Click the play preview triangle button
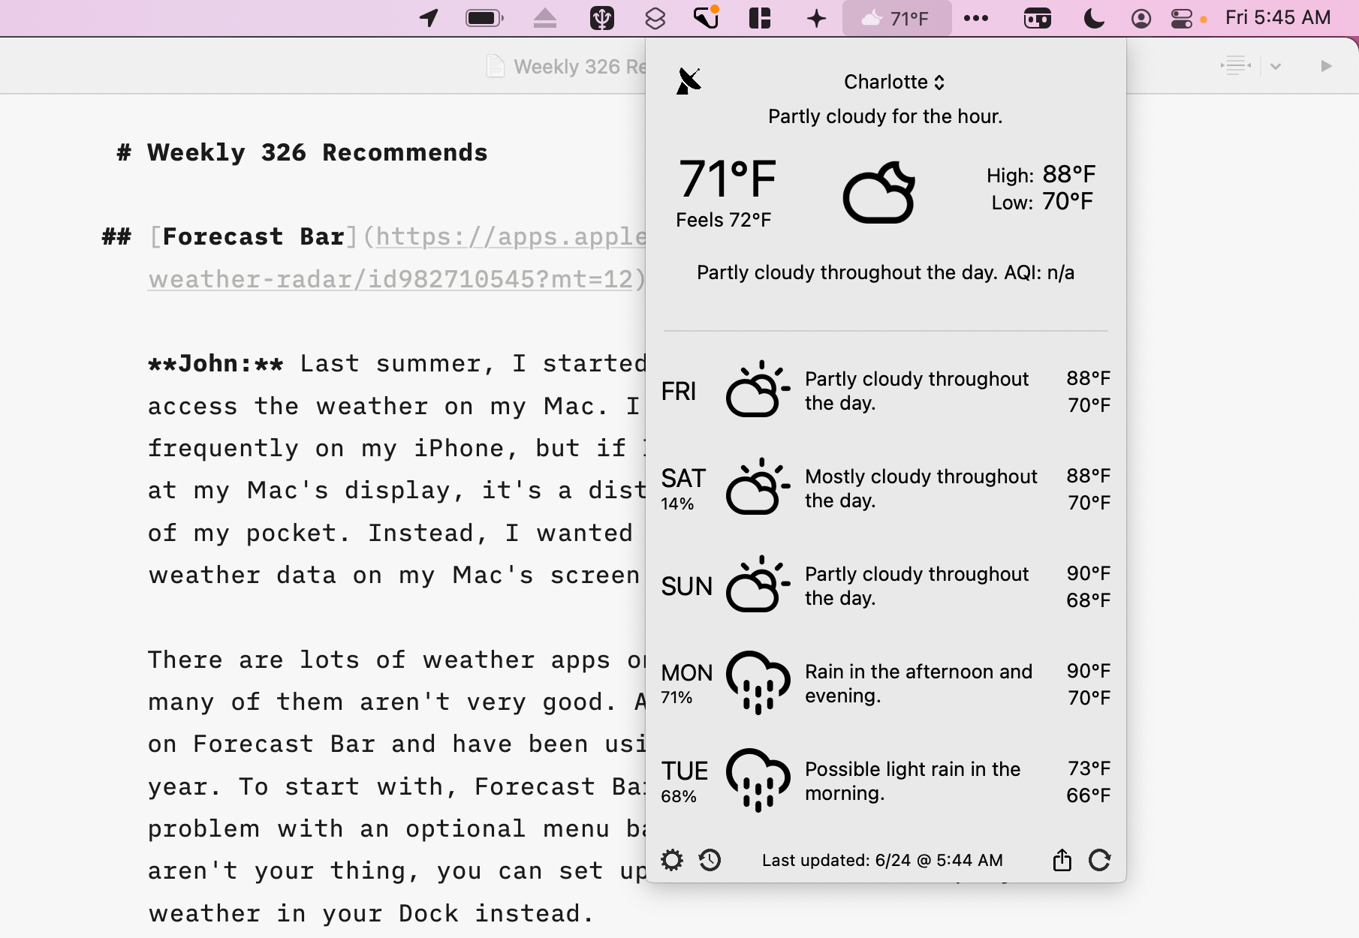The image size is (1359, 938). pyautogui.click(x=1326, y=66)
